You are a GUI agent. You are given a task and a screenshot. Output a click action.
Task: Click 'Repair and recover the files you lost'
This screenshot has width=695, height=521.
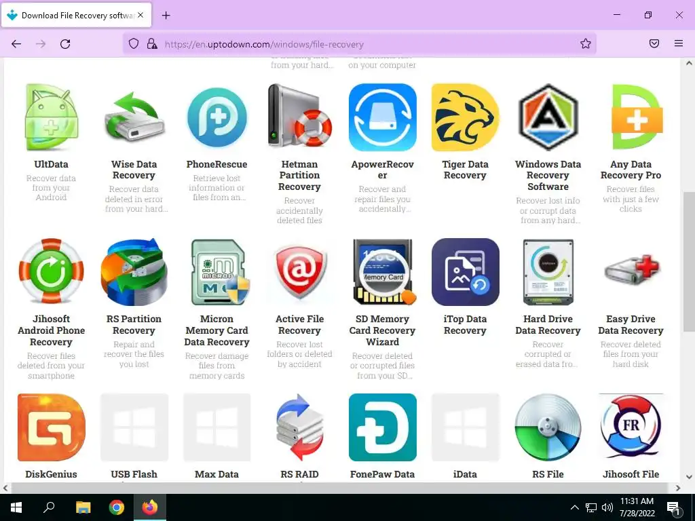[x=134, y=354]
